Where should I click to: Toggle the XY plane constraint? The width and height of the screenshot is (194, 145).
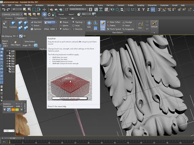pos(153,10)
